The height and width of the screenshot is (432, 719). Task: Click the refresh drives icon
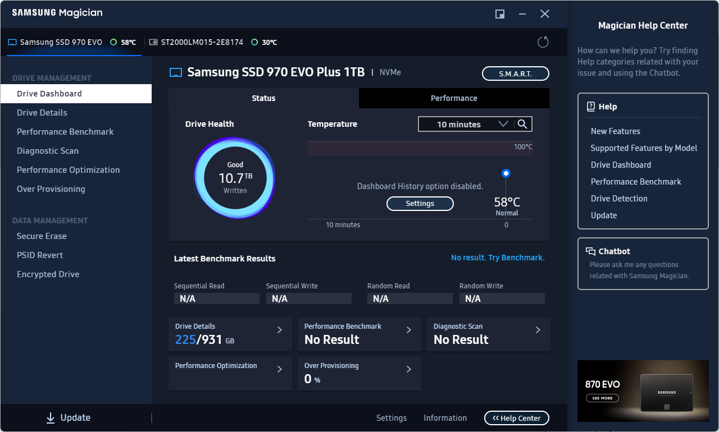pyautogui.click(x=543, y=42)
